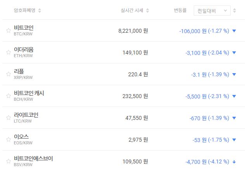Star the Bitcoin SV row

coord(8,161)
